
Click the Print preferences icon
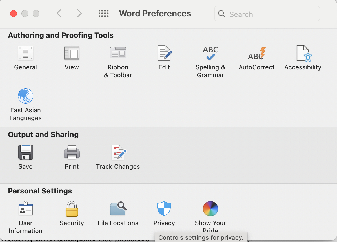pos(72,153)
